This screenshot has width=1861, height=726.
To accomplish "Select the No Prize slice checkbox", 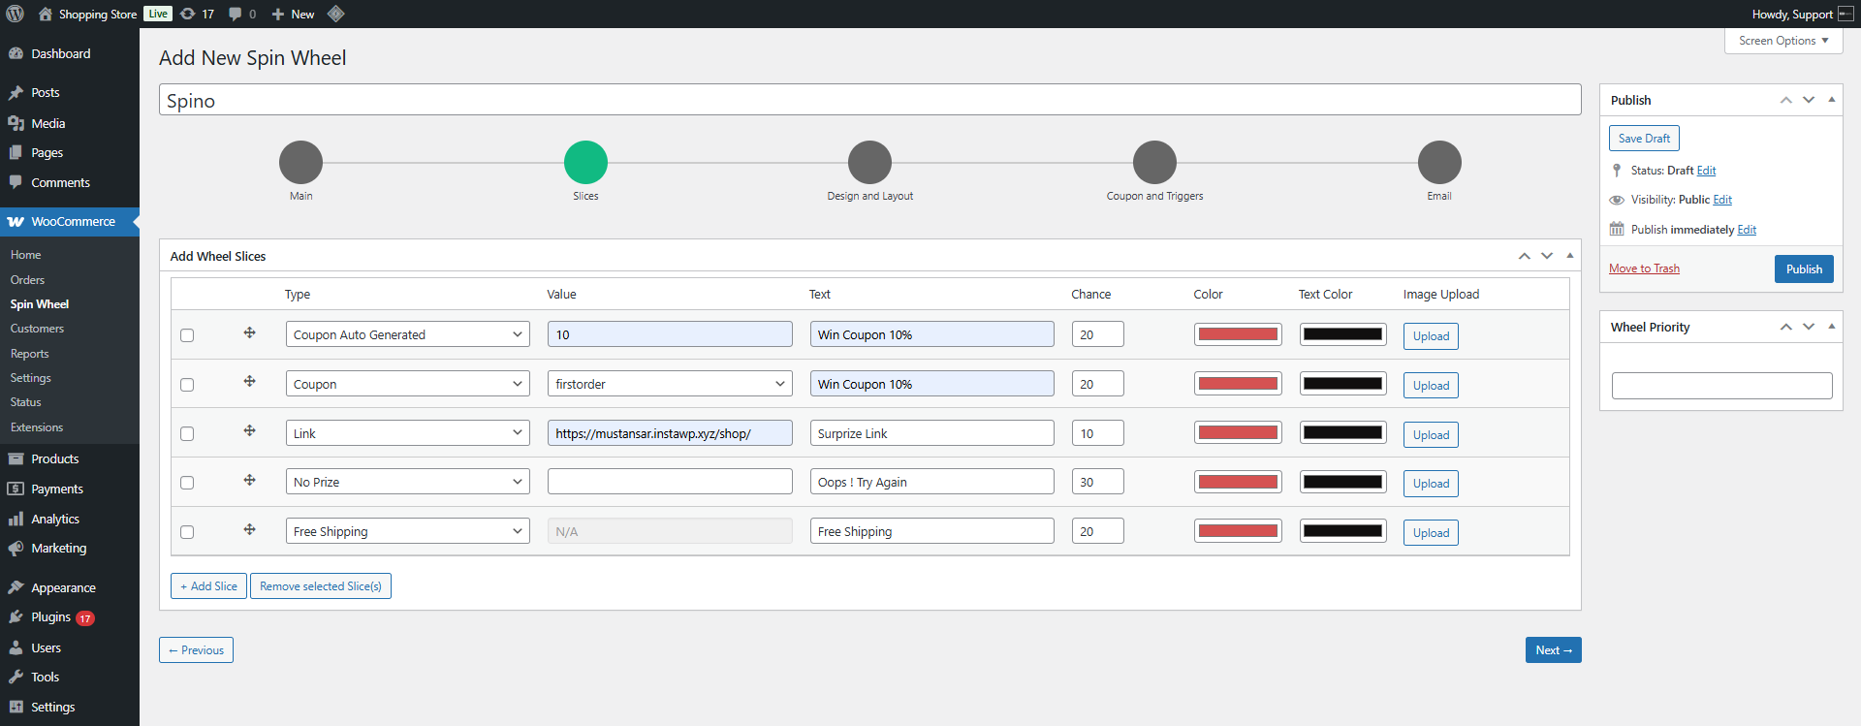I will [x=187, y=483].
